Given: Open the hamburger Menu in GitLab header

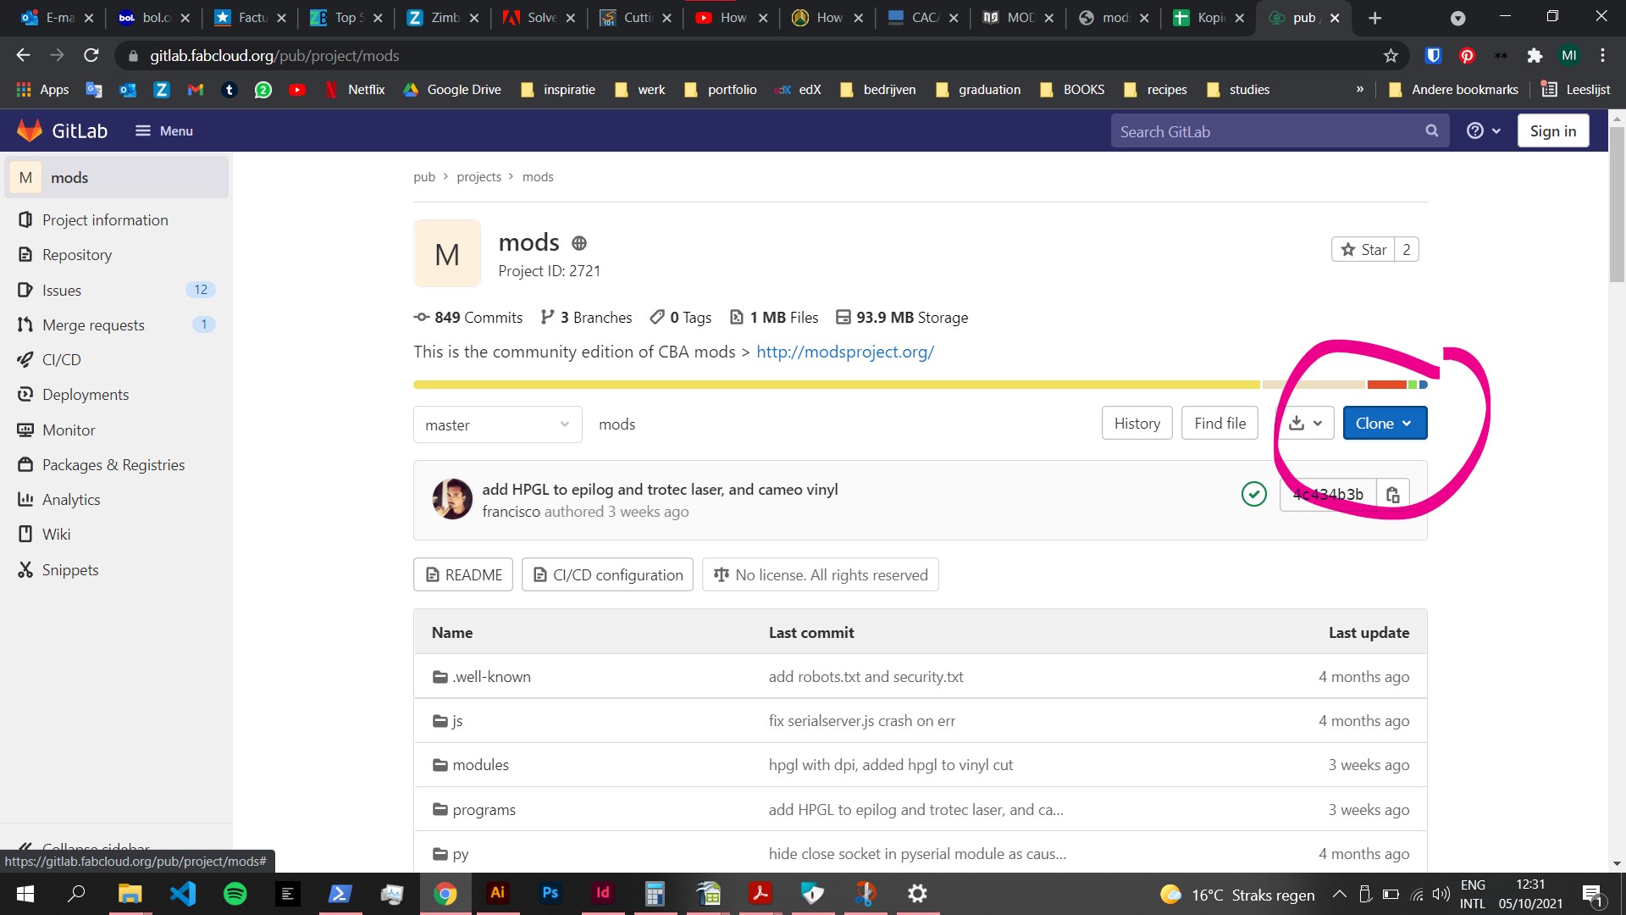Looking at the screenshot, I should pos(164,130).
